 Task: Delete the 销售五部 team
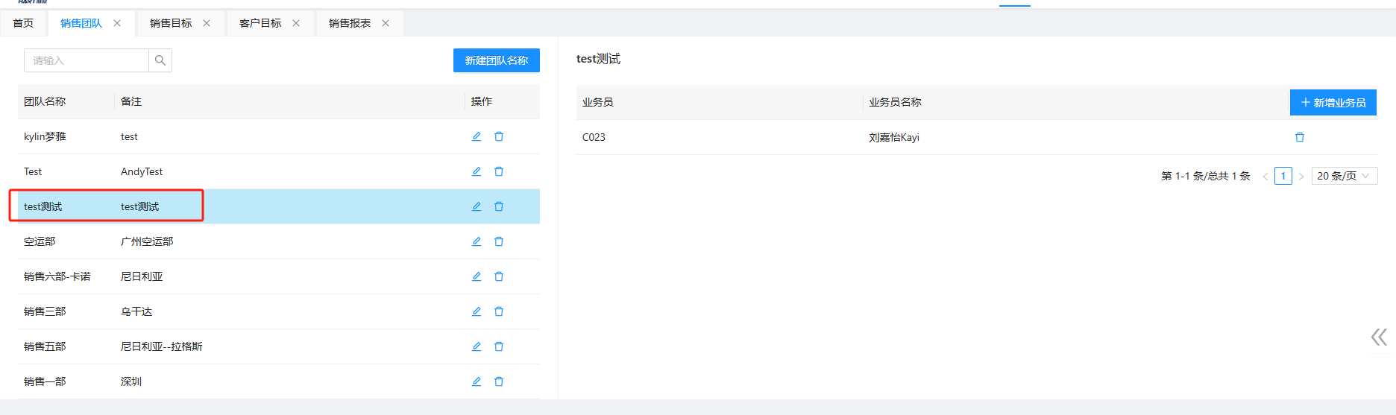click(x=499, y=346)
